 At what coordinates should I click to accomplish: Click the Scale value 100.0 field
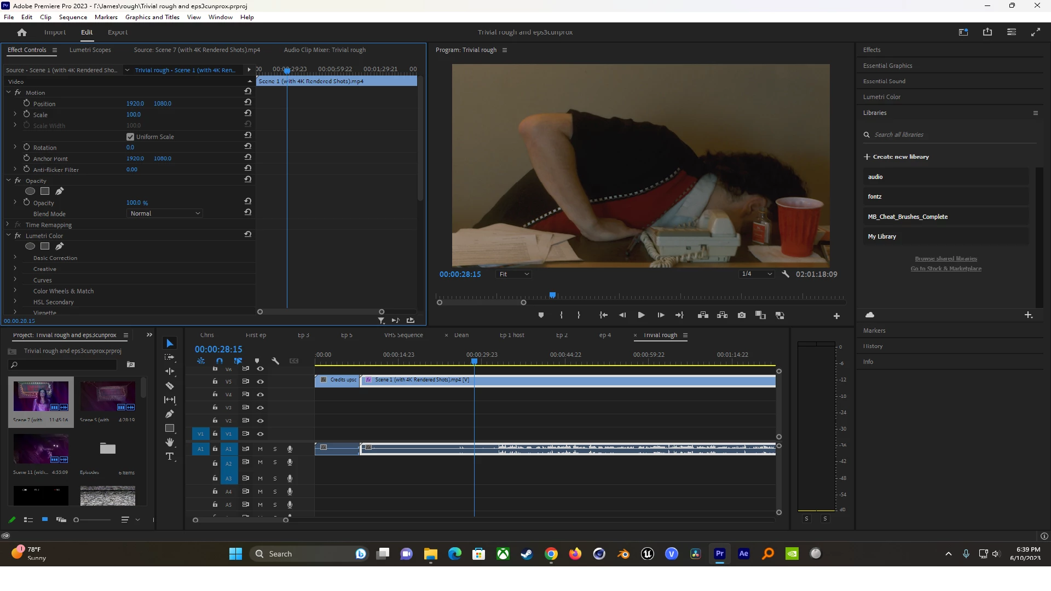tap(134, 114)
